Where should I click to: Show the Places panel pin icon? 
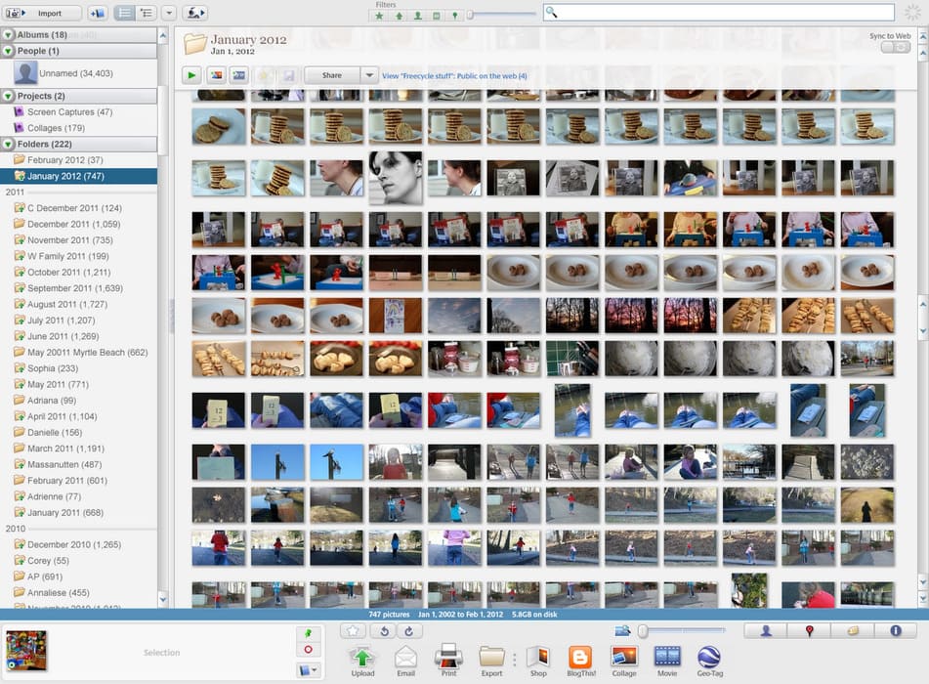pyautogui.click(x=809, y=631)
